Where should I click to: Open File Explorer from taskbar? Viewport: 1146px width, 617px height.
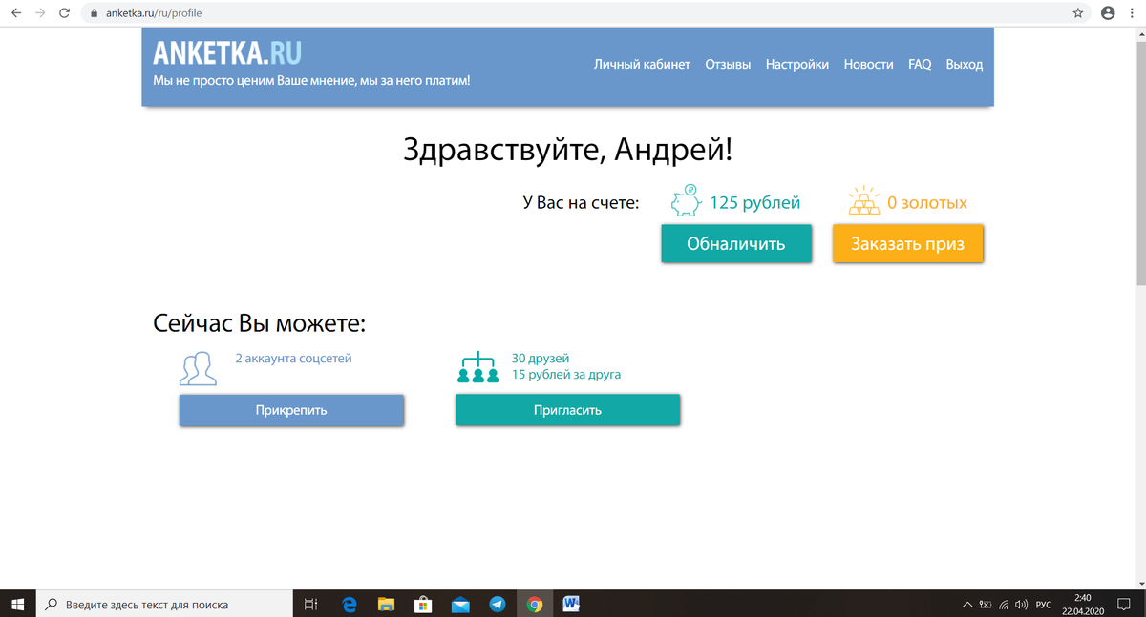point(387,604)
